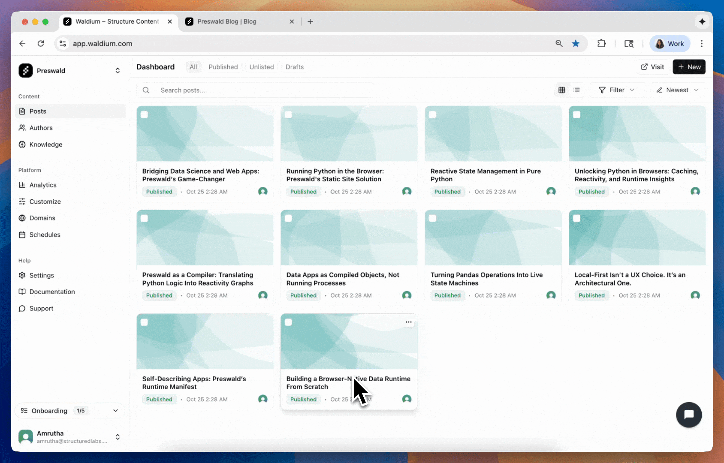The height and width of the screenshot is (463, 724).
Task: Open the blog via the Visit button
Action: pyautogui.click(x=652, y=67)
